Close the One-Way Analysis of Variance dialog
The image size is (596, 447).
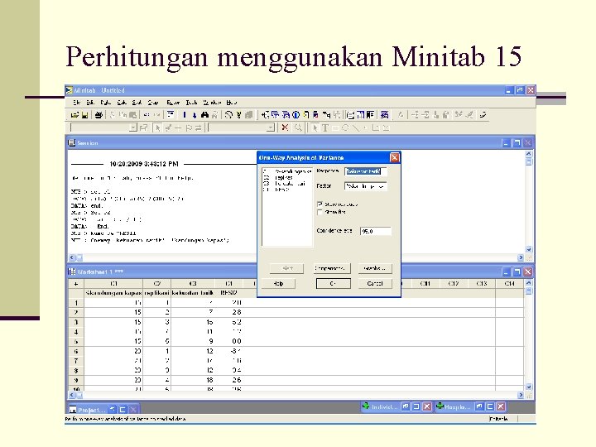coord(395,157)
